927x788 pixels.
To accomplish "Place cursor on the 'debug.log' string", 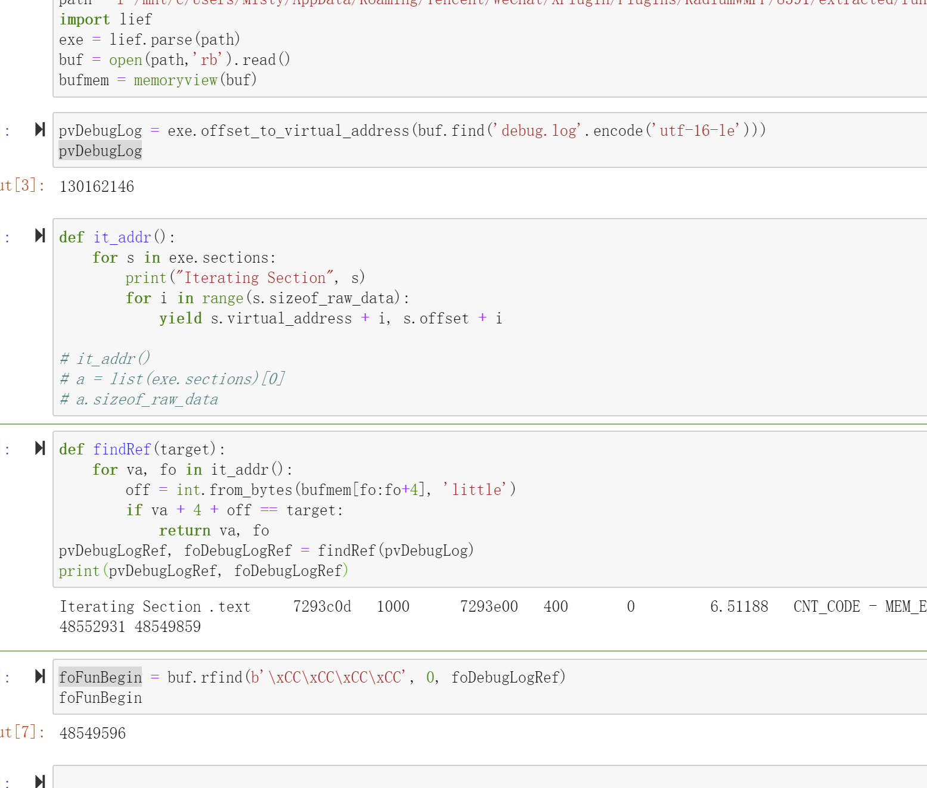I will (x=540, y=131).
